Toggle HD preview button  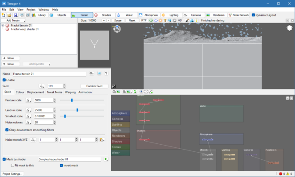tap(180, 20)
